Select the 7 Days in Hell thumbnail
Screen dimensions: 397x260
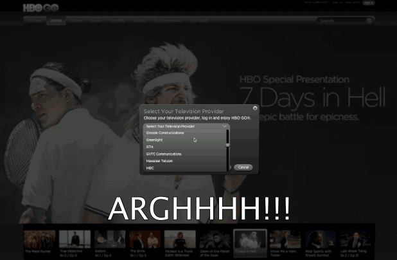(x=249, y=239)
